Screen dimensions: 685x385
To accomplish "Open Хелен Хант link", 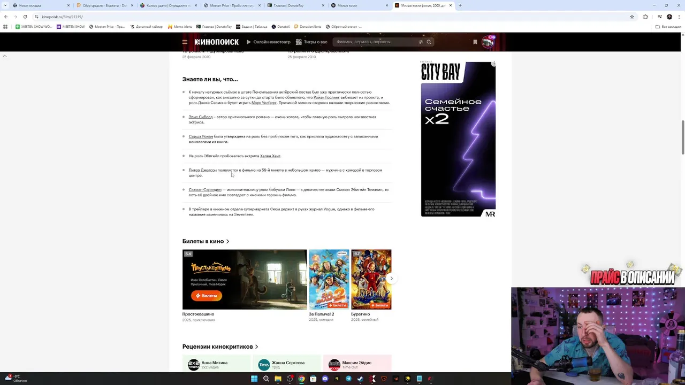I will pyautogui.click(x=270, y=156).
